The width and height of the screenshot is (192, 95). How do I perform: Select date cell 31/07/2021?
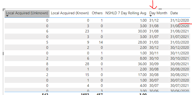coord(180,37)
